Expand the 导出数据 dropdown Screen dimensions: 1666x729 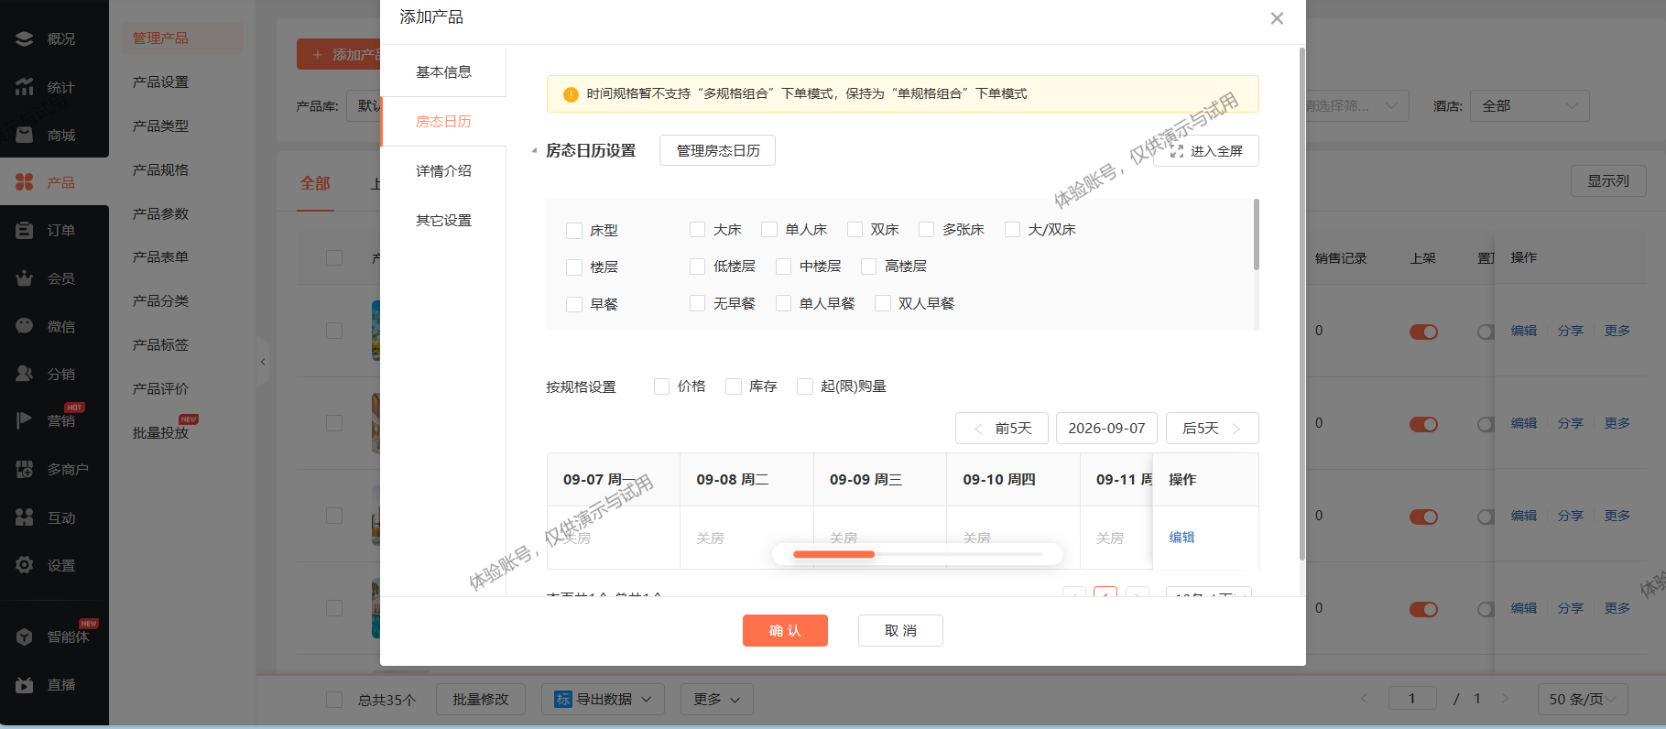pos(603,700)
